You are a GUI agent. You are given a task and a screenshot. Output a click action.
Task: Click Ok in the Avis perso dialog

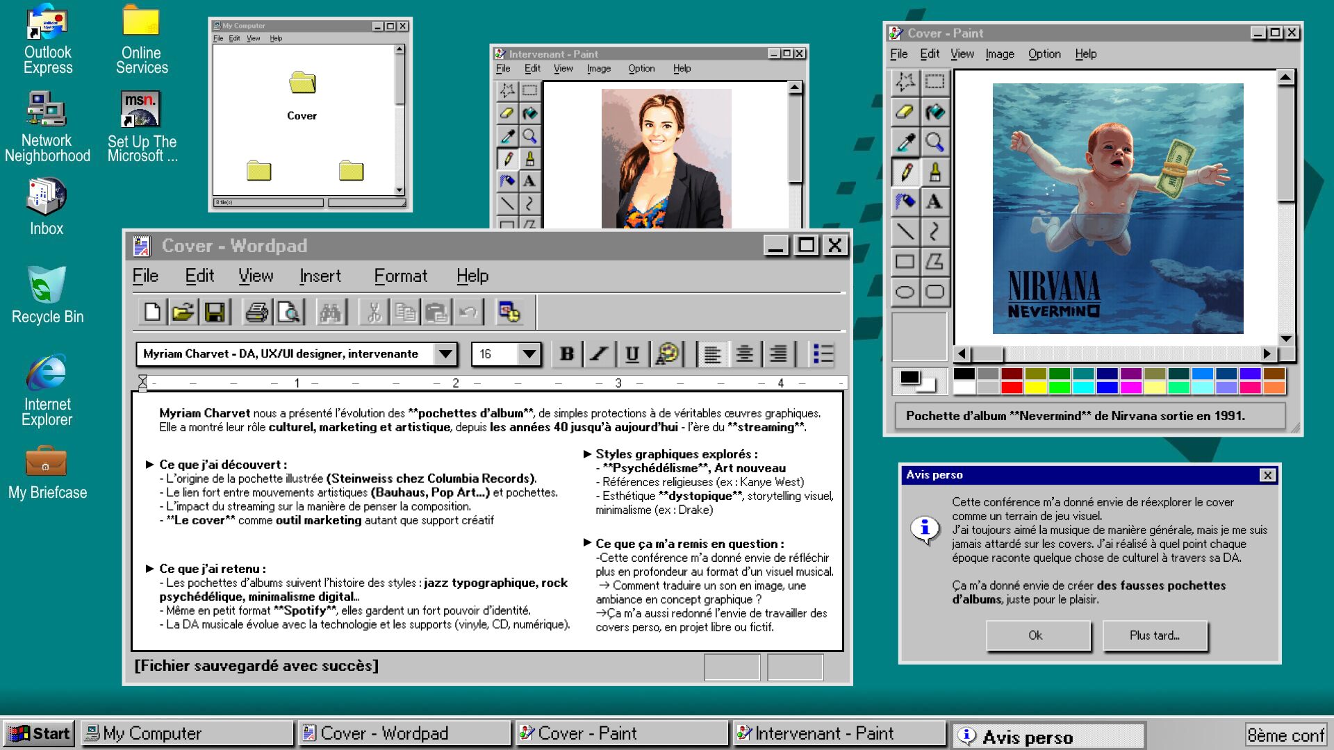click(x=1038, y=635)
